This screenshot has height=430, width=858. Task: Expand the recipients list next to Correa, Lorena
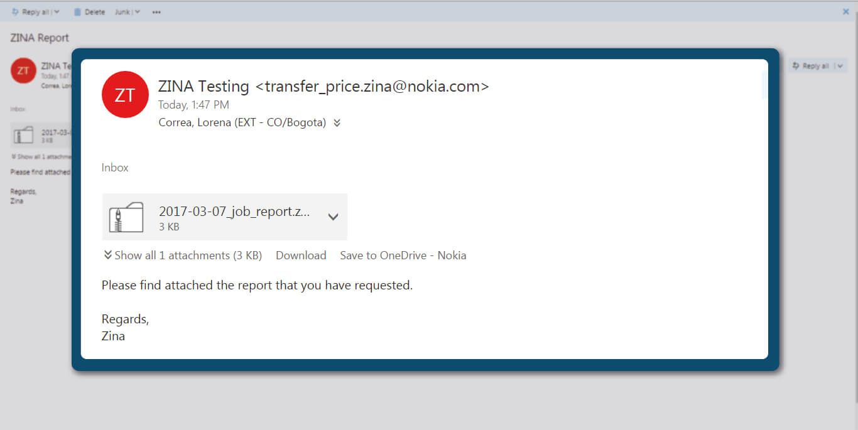[x=337, y=123]
